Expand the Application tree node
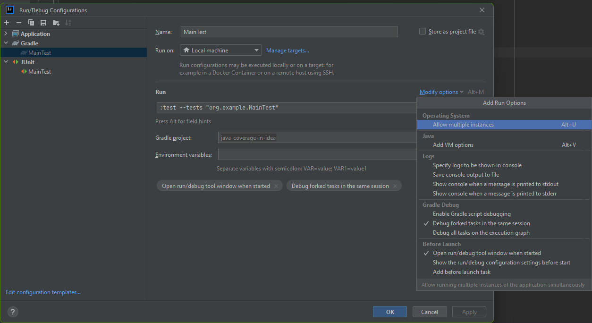592x323 pixels. point(5,34)
